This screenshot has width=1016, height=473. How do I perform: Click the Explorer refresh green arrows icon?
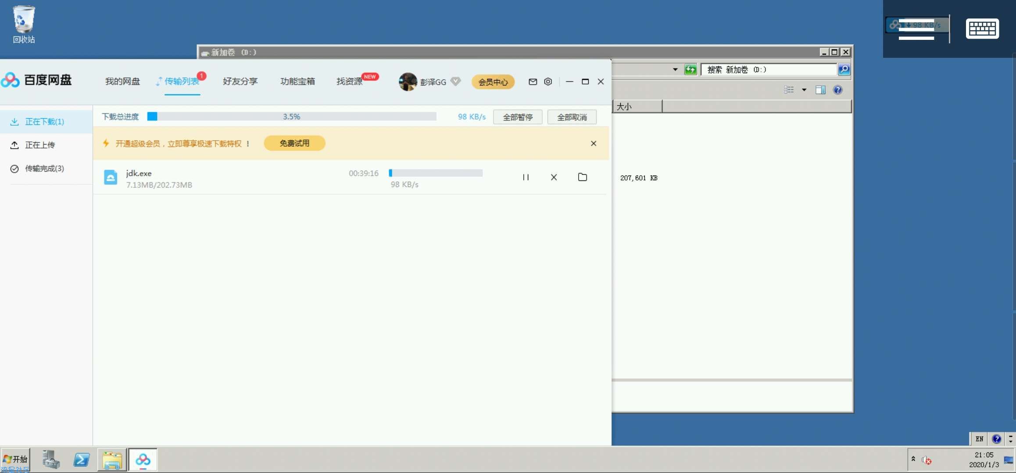coord(690,70)
